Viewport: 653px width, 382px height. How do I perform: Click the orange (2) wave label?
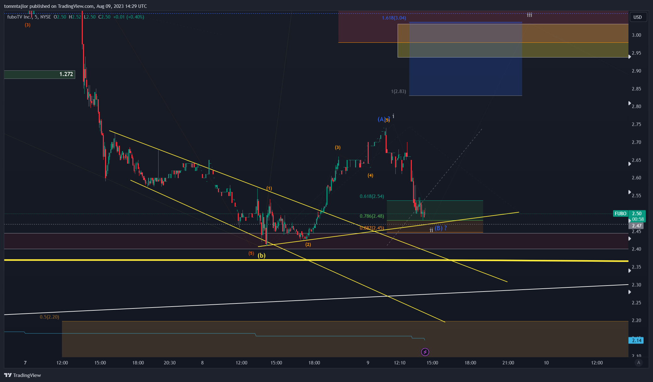pos(308,244)
